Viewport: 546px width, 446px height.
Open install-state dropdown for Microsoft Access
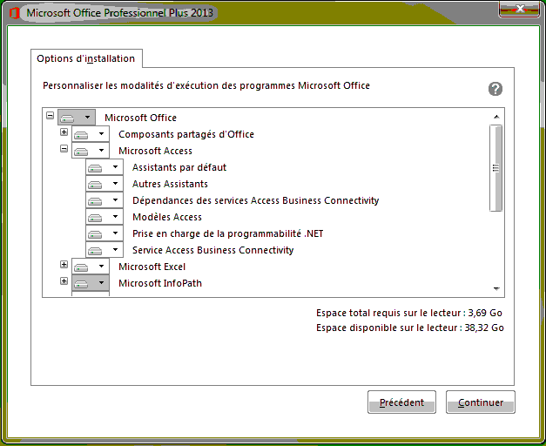91,151
